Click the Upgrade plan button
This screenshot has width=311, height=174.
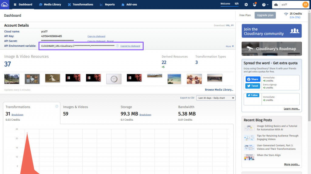(x=265, y=15)
